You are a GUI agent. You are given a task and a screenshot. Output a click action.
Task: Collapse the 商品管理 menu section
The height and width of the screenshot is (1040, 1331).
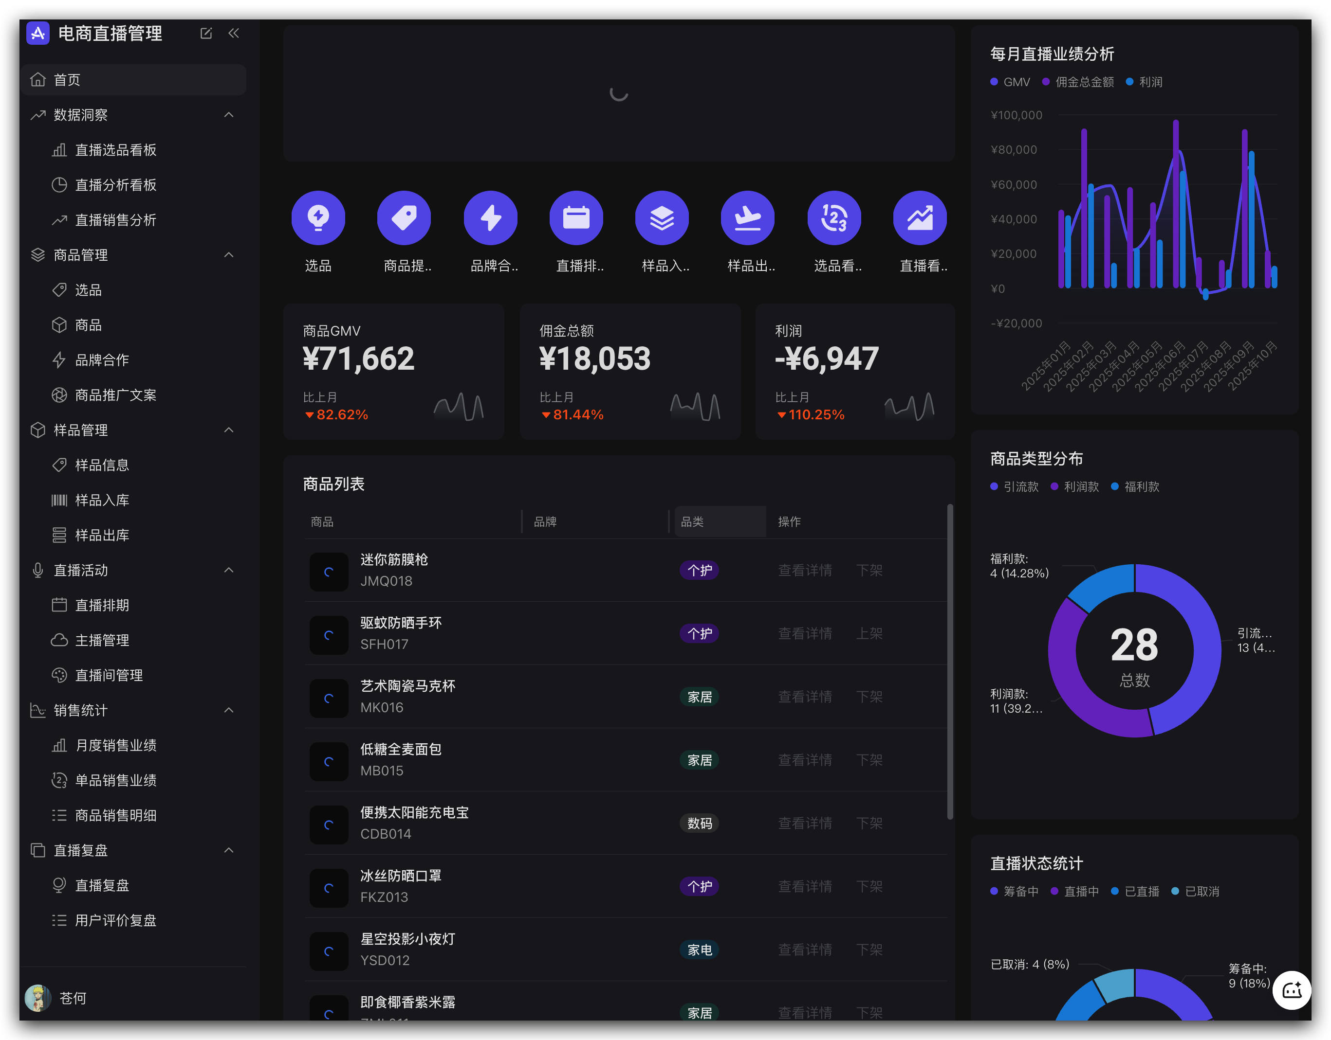228,255
